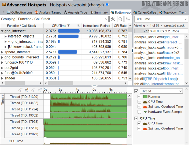Sort by CPI Rate column header
The image size is (189, 145).
click(120, 26)
